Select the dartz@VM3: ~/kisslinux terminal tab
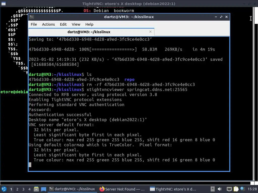The height and width of the screenshot is (193, 258). pos(91,32)
